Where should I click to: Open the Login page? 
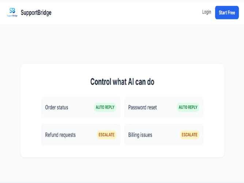(x=206, y=12)
